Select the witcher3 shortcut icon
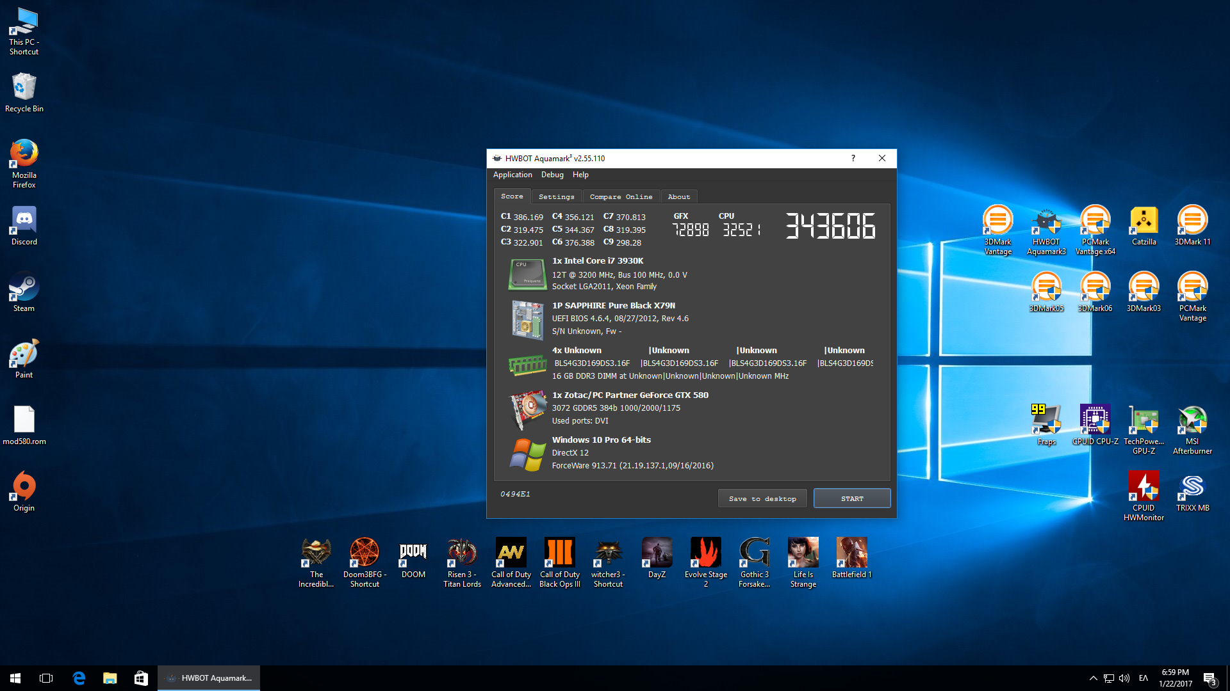Screen dimensions: 1230x691 [608, 562]
